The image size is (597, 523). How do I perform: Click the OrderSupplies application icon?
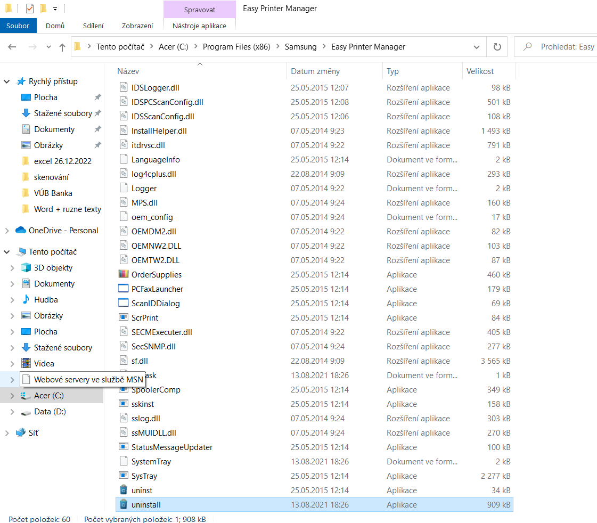124,274
